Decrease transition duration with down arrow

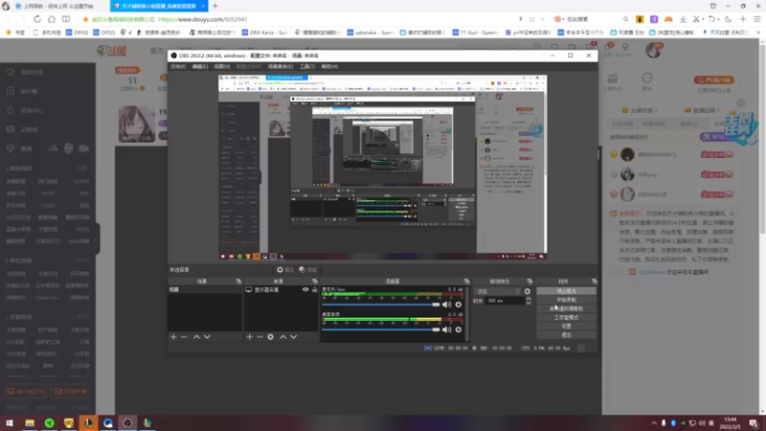(529, 304)
